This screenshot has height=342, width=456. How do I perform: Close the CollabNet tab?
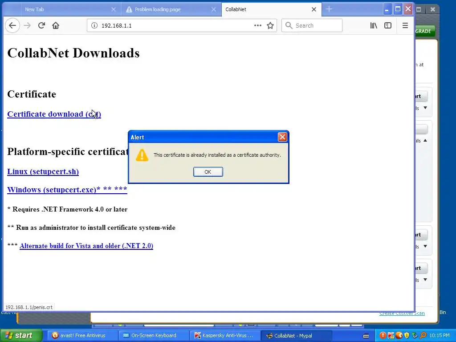click(314, 9)
